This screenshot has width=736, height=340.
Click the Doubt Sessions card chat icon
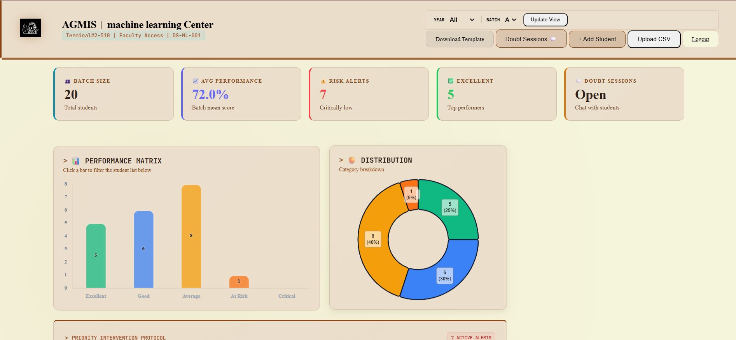[x=579, y=81]
